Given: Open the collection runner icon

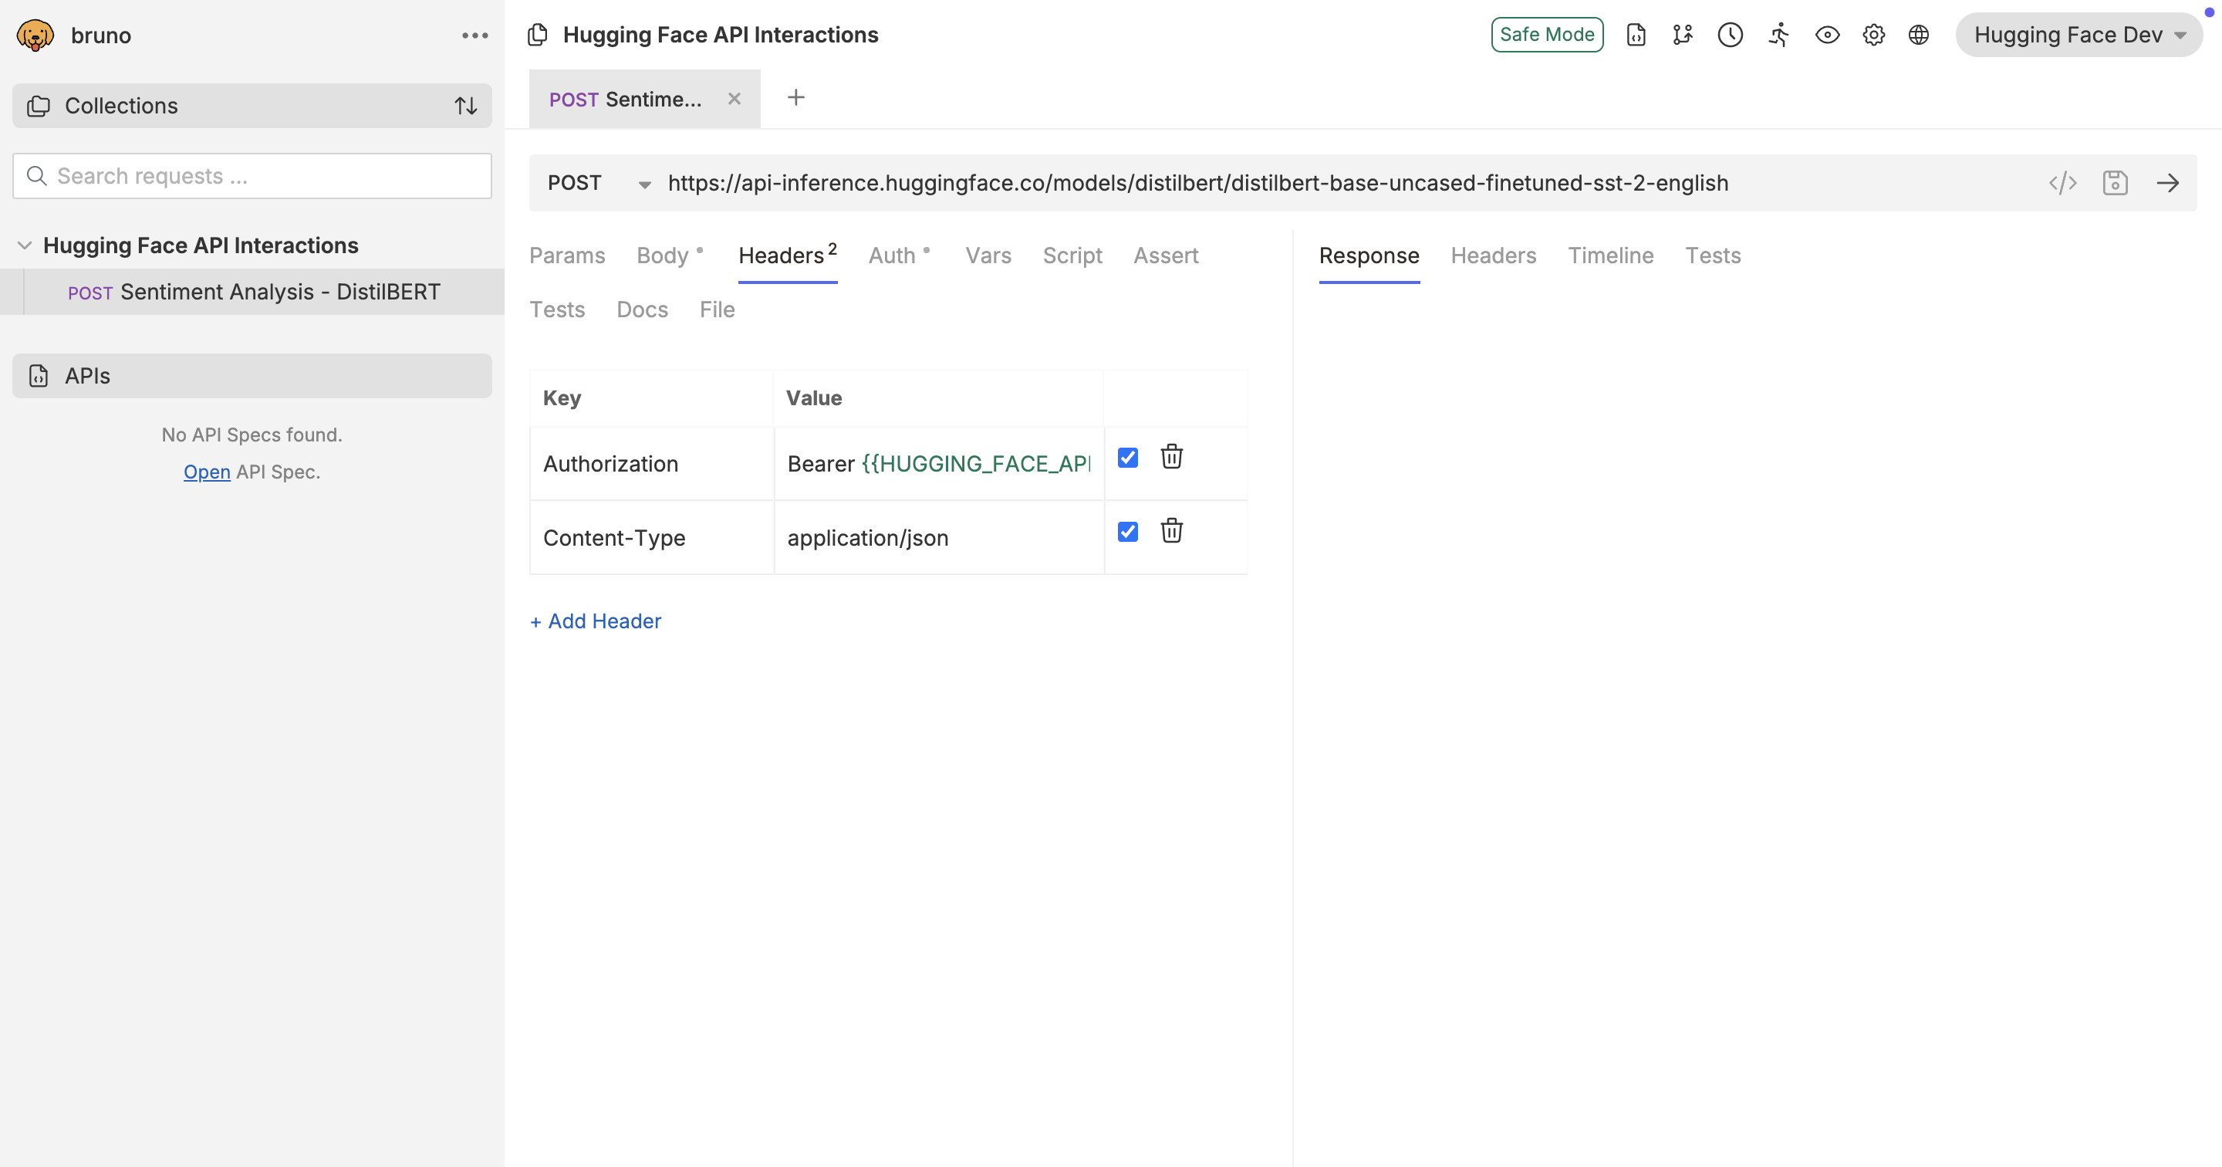Looking at the screenshot, I should click(x=1778, y=36).
